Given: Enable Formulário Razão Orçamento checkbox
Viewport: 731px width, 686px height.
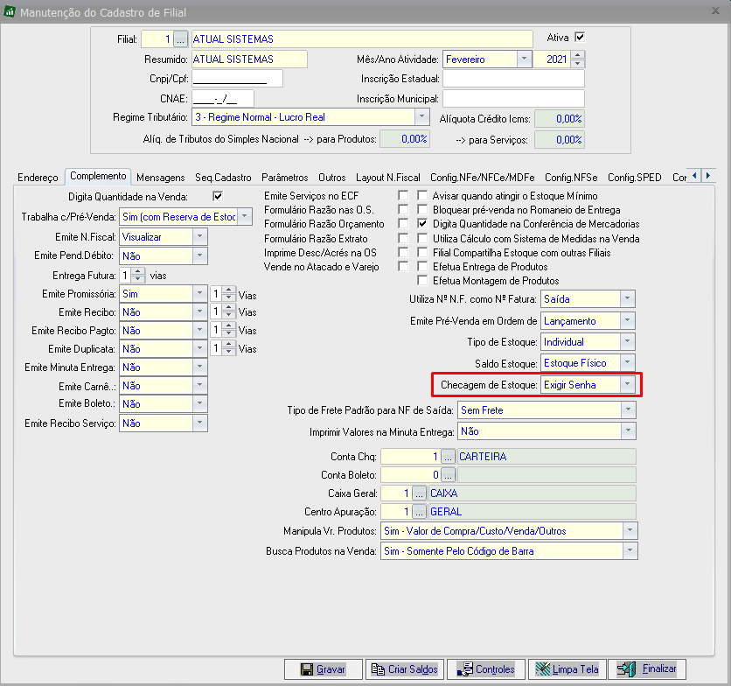Looking at the screenshot, I should click(403, 224).
